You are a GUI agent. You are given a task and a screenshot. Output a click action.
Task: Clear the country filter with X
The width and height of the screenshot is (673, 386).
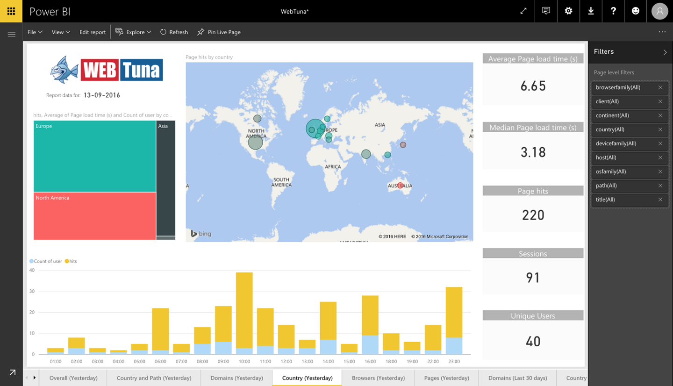[660, 129]
